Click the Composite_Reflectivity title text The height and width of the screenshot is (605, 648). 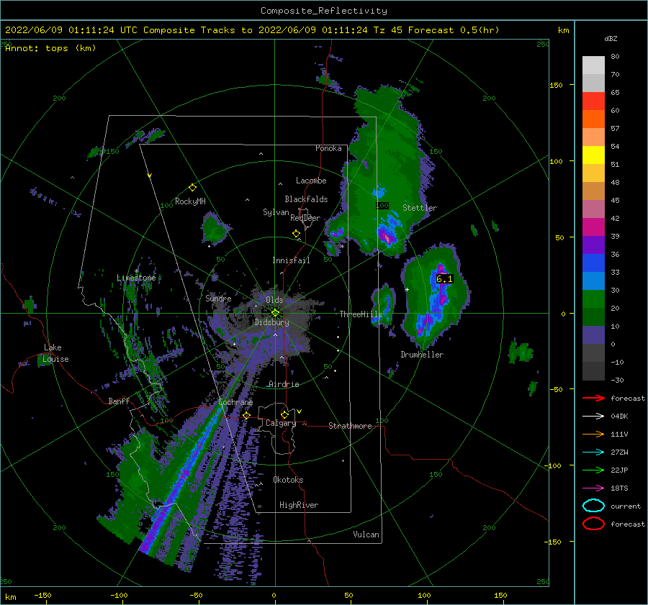(x=324, y=11)
